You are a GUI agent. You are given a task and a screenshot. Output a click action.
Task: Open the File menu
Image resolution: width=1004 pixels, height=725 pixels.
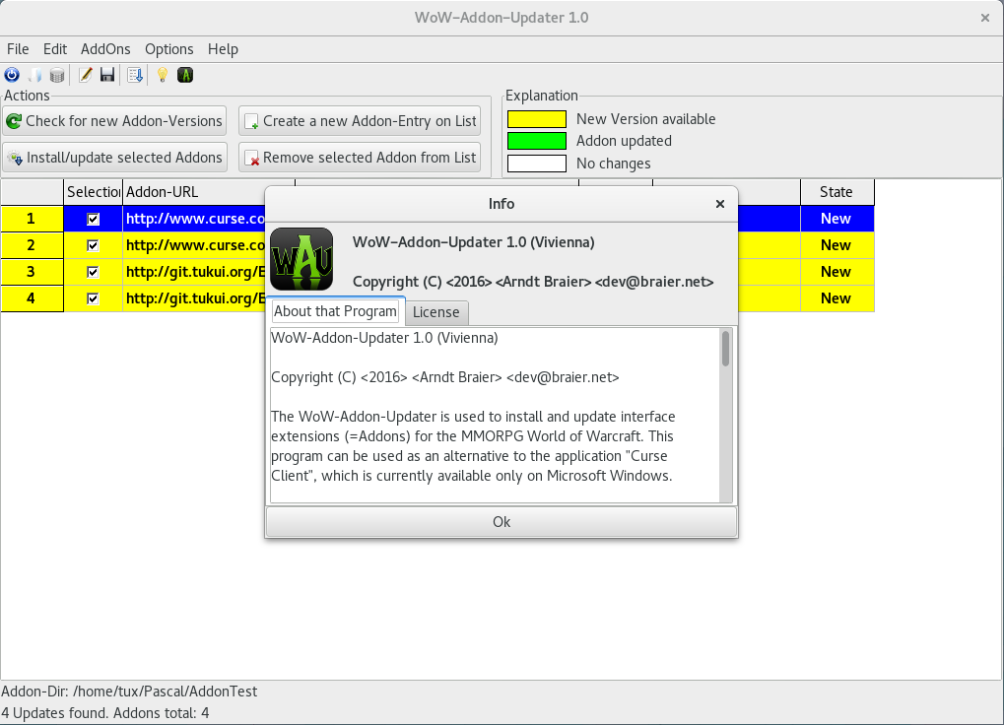click(18, 49)
